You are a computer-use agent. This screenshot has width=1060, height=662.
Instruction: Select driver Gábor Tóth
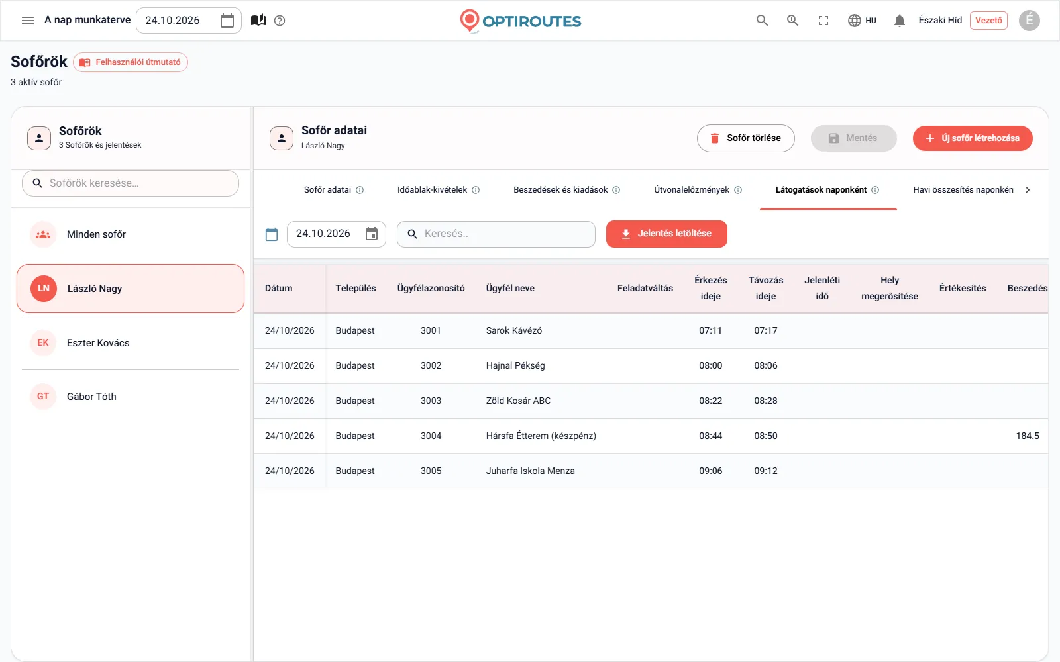[x=131, y=397]
